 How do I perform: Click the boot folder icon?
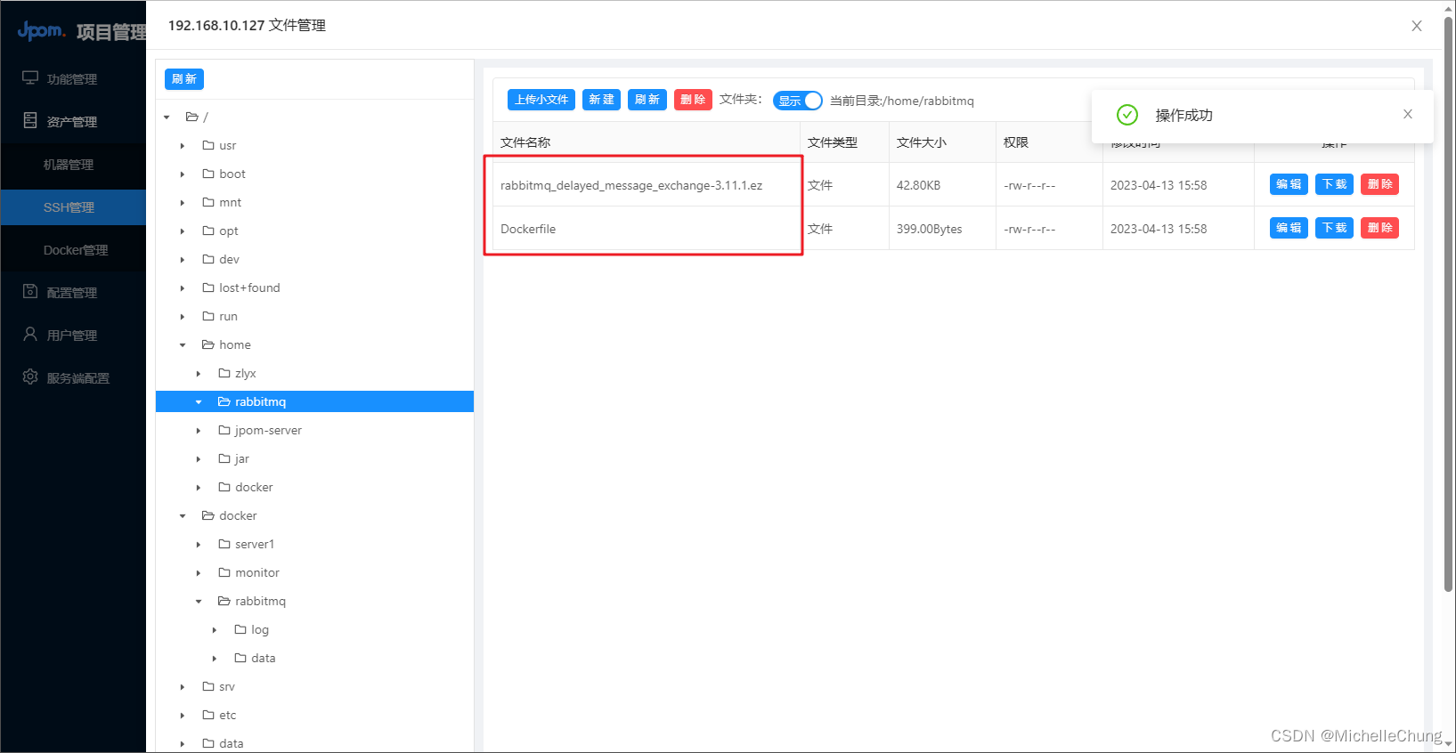click(208, 174)
